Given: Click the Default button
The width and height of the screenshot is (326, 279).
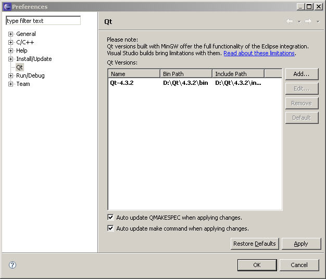Looking at the screenshot, I should point(302,118).
